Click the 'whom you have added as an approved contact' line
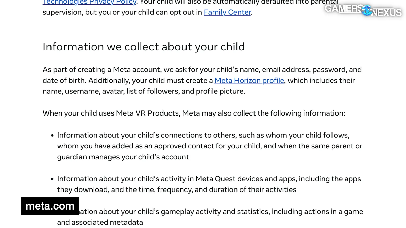Viewport: 406px width, 228px height. [210, 146]
